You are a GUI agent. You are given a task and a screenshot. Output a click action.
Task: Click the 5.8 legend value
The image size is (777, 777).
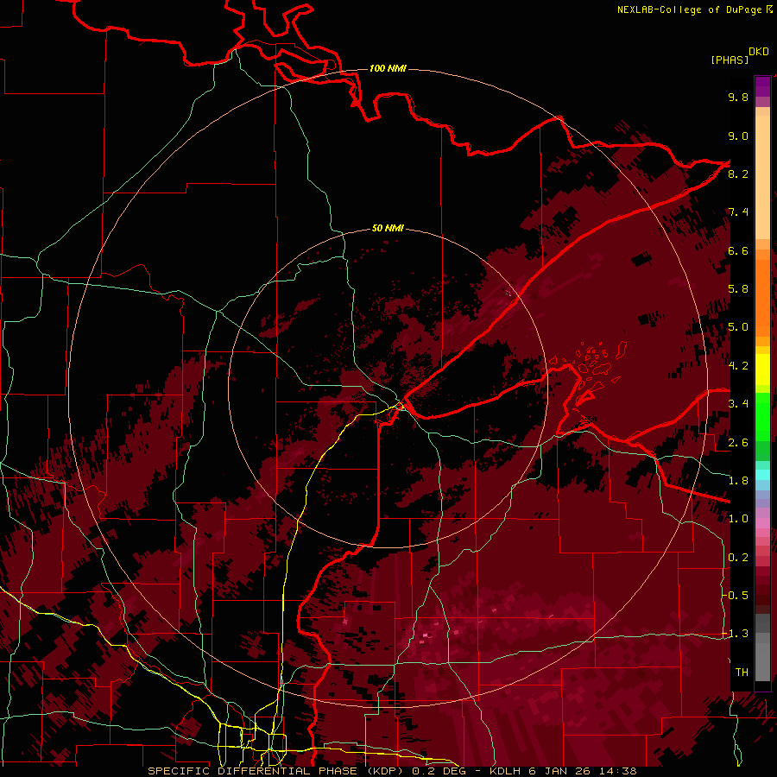738,289
